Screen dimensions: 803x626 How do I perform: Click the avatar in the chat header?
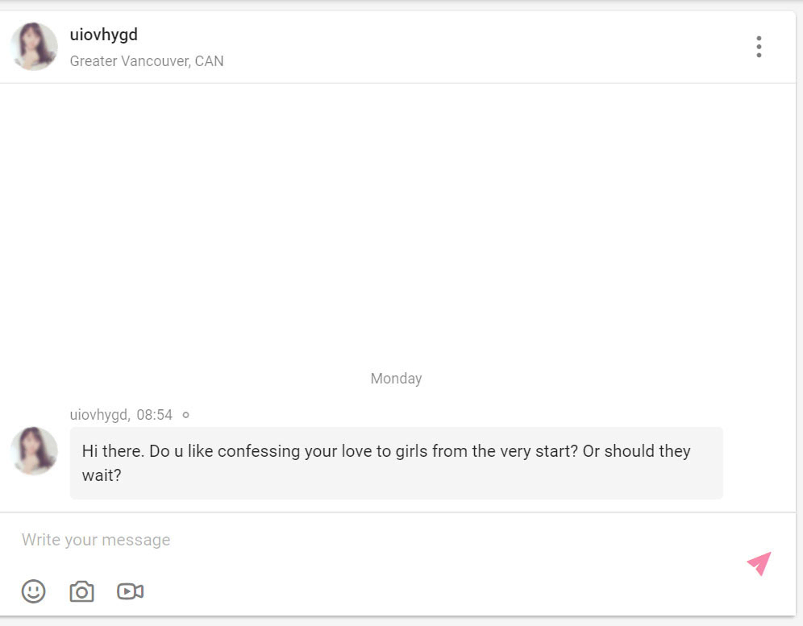pos(34,47)
